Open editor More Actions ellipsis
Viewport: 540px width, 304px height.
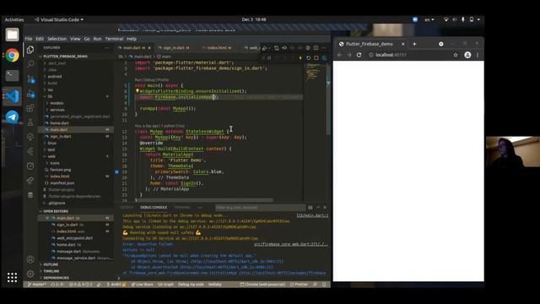click(324, 48)
